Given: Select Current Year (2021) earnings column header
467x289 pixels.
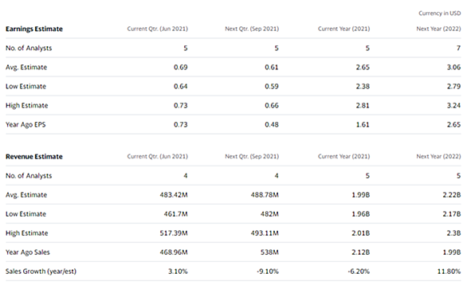Looking at the screenshot, I should [343, 29].
